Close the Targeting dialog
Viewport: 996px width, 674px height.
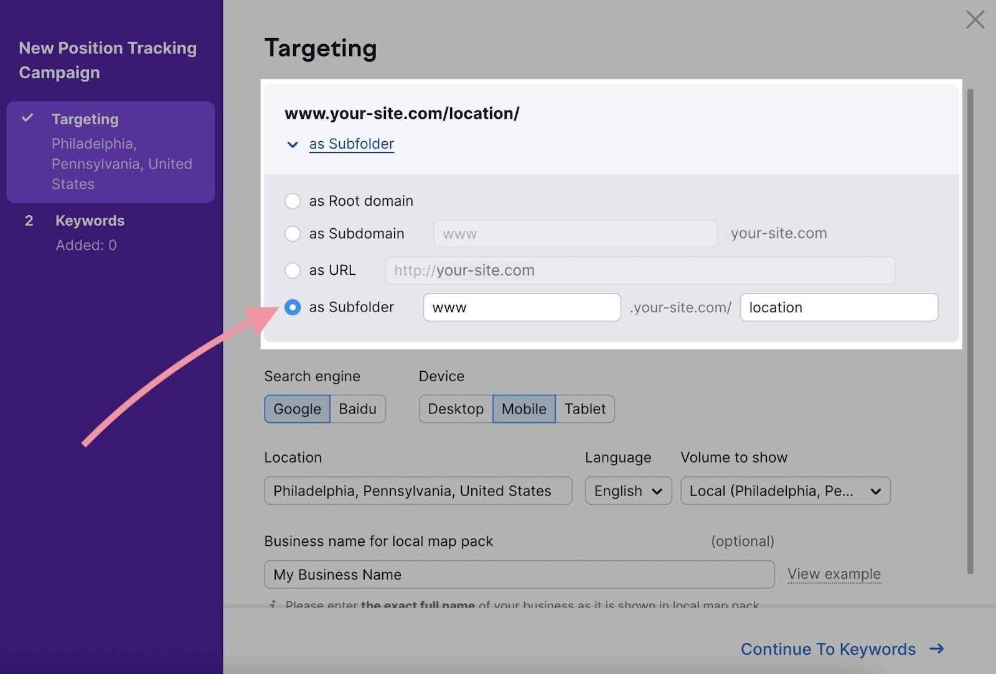pyautogui.click(x=974, y=19)
